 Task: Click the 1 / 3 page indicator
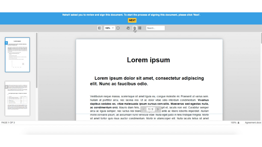point(150,109)
